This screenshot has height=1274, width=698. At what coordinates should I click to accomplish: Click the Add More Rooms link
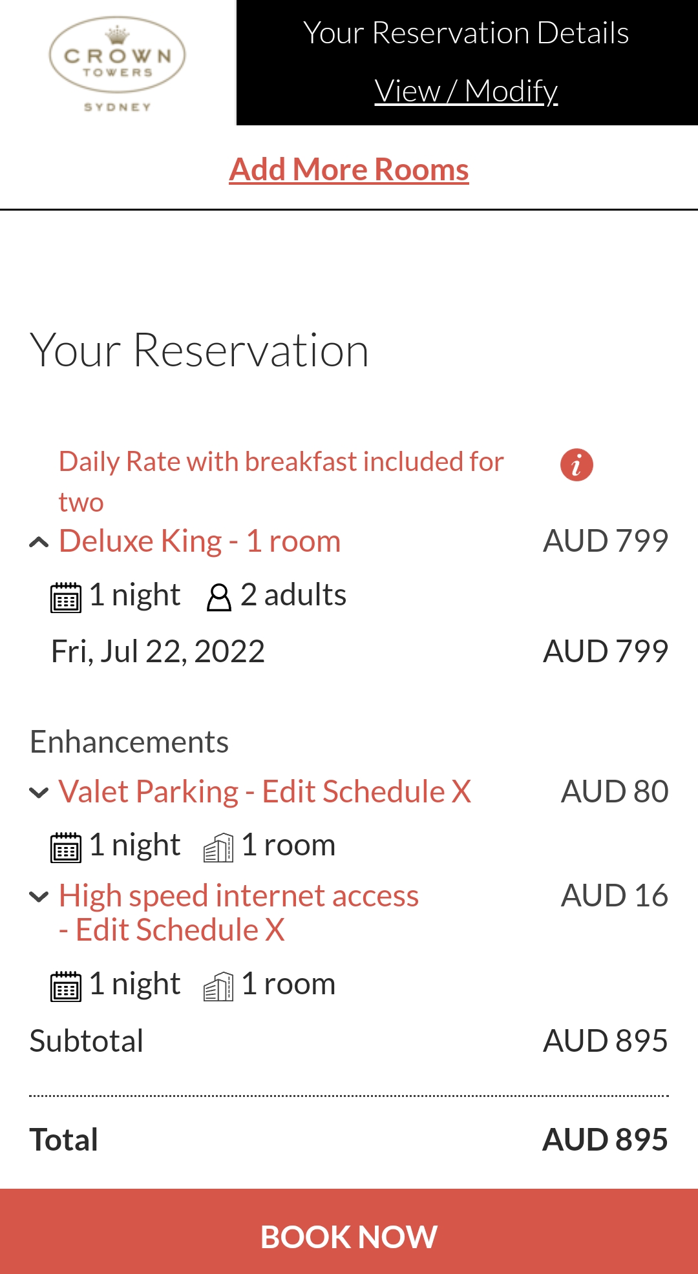click(x=349, y=170)
